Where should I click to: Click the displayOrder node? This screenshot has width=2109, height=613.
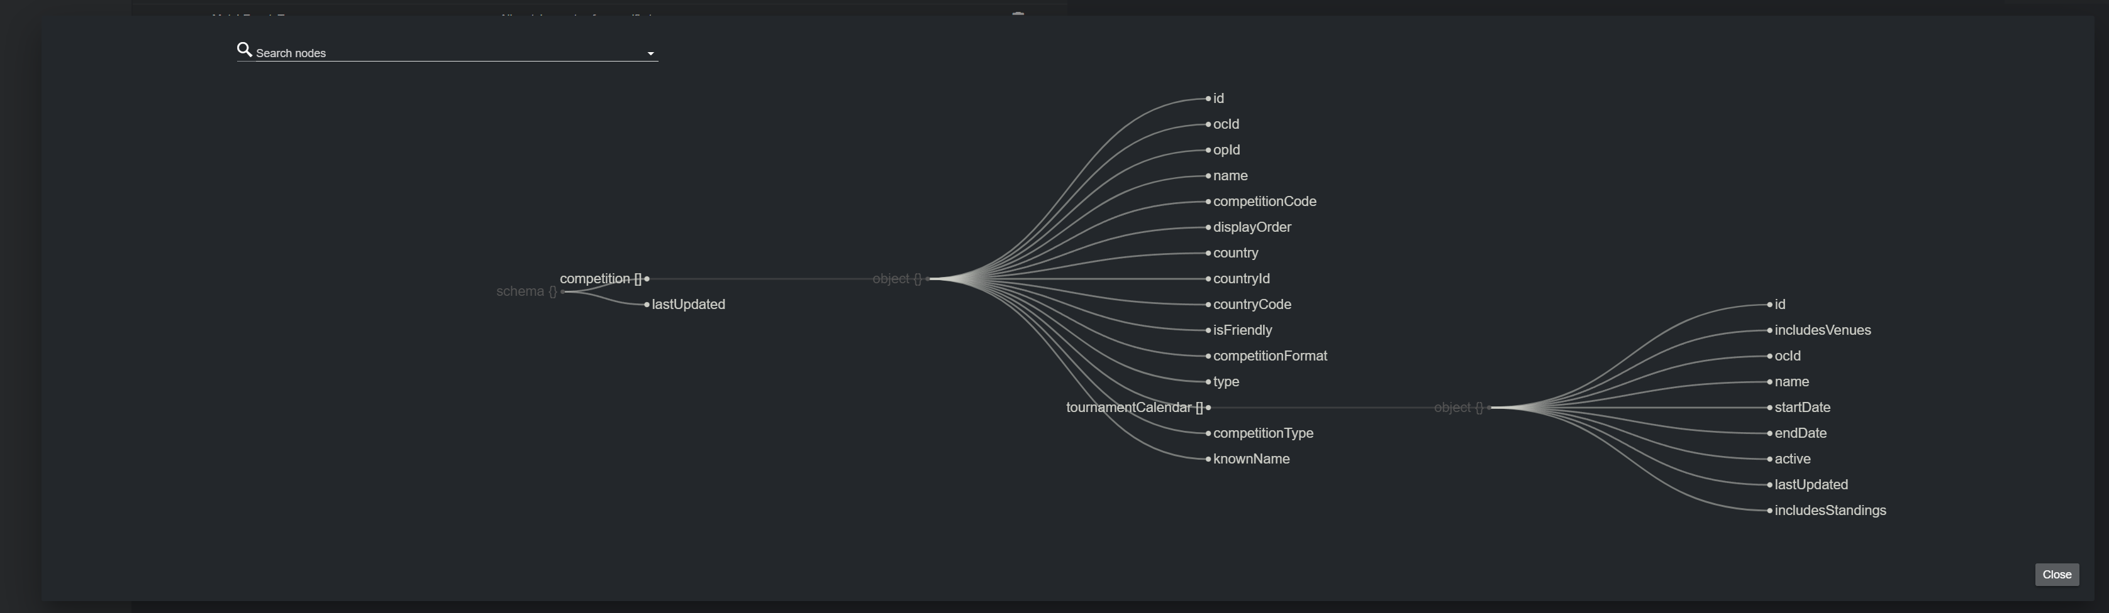point(1252,227)
